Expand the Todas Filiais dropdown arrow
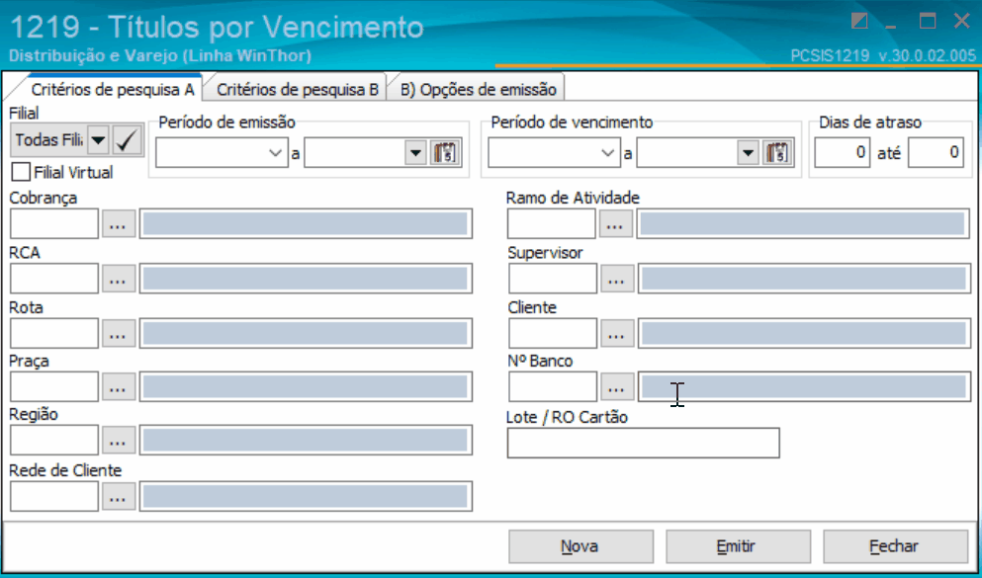The image size is (982, 578). point(98,140)
